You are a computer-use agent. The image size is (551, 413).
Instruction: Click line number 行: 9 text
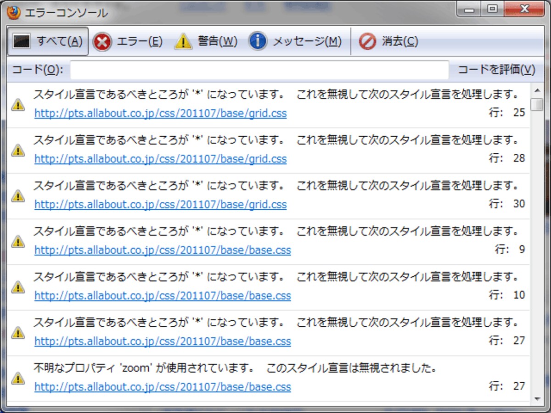510,250
